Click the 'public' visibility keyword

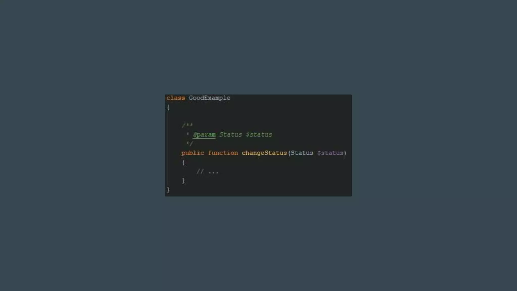tap(193, 153)
